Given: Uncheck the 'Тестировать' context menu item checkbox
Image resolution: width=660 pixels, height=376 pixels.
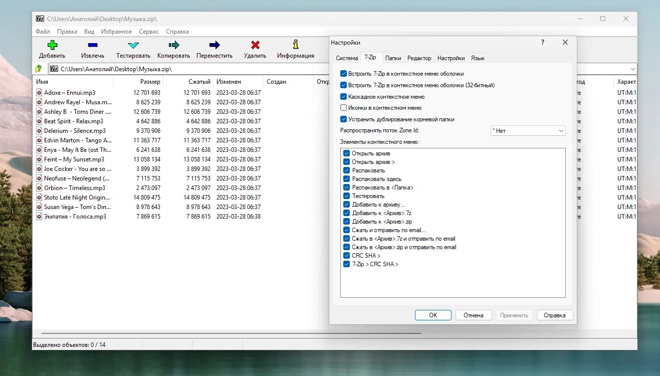Looking at the screenshot, I should 346,196.
